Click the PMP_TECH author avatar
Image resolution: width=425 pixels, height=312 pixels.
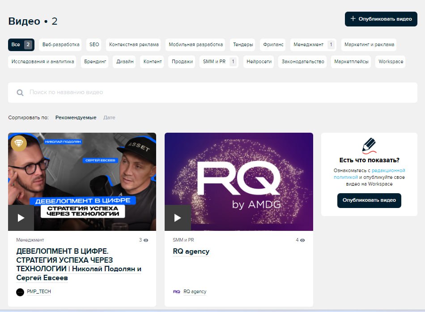20,292
